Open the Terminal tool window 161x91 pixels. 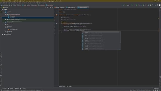point(11,88)
